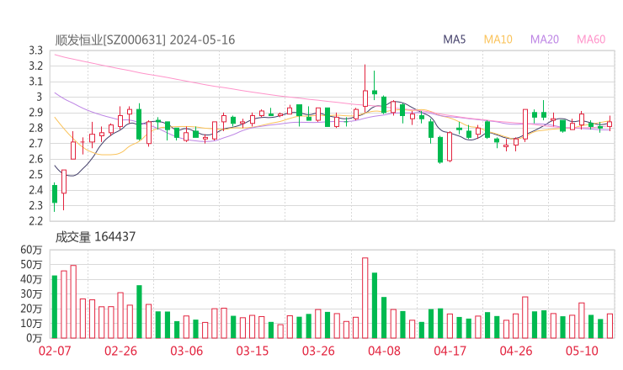Click the MA5 legend label

pos(454,40)
